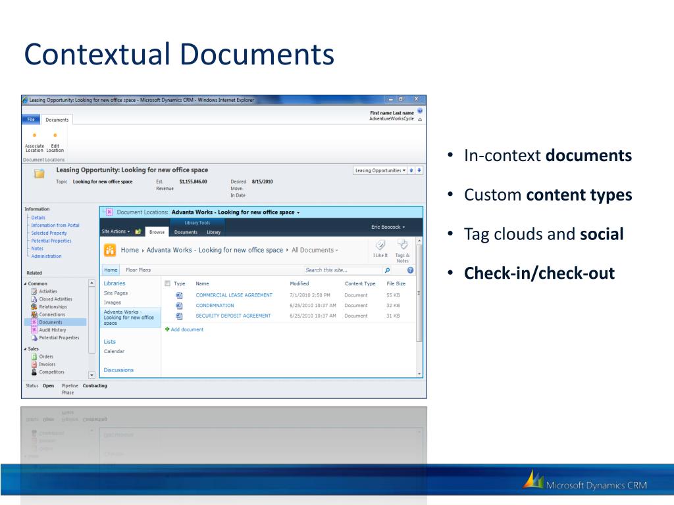Click the previous record up-arrow icon
Screen dimensions: 674x505
(x=411, y=170)
